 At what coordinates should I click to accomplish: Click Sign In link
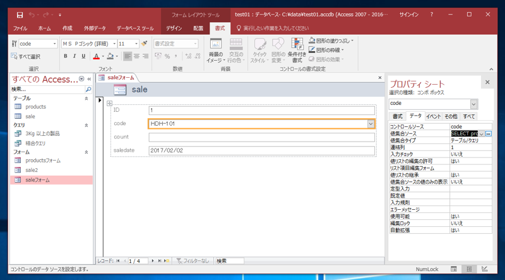(x=408, y=15)
